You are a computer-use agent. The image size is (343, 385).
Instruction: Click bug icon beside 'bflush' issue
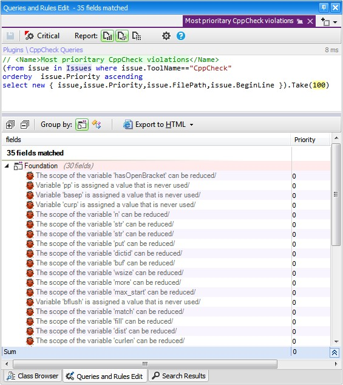(30, 302)
